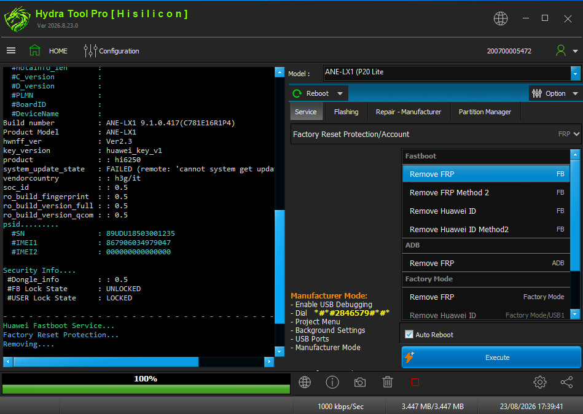The image size is (583, 414).
Task: Open the Repair - Manufacturer tab
Action: coord(409,112)
